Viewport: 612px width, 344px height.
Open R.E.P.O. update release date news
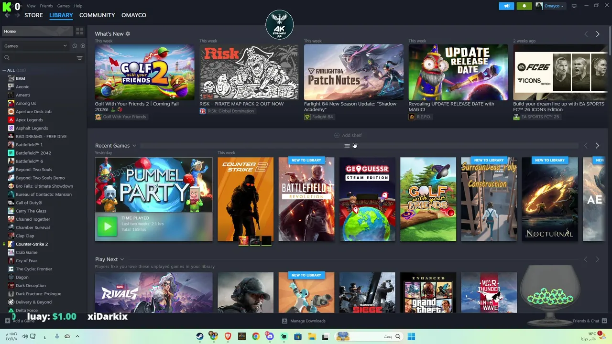click(x=458, y=73)
